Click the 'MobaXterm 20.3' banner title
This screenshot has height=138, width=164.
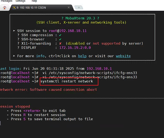coord(80,18)
